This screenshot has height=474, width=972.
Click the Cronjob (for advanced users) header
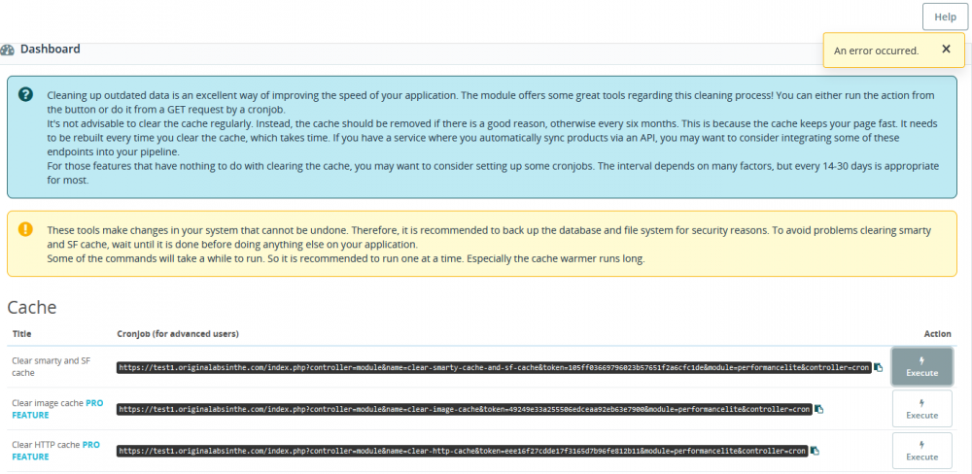pyautogui.click(x=178, y=334)
